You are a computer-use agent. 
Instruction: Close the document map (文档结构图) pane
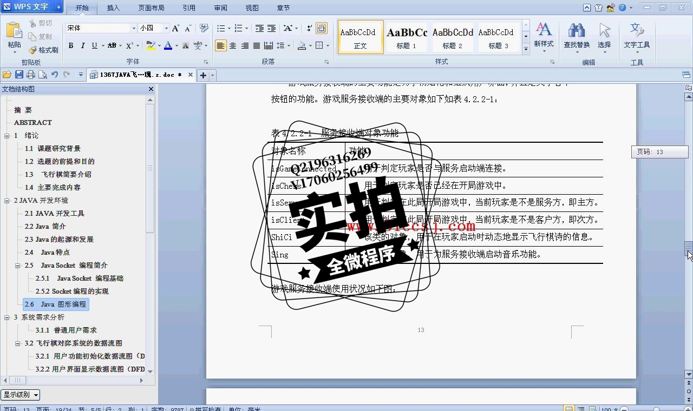151,89
